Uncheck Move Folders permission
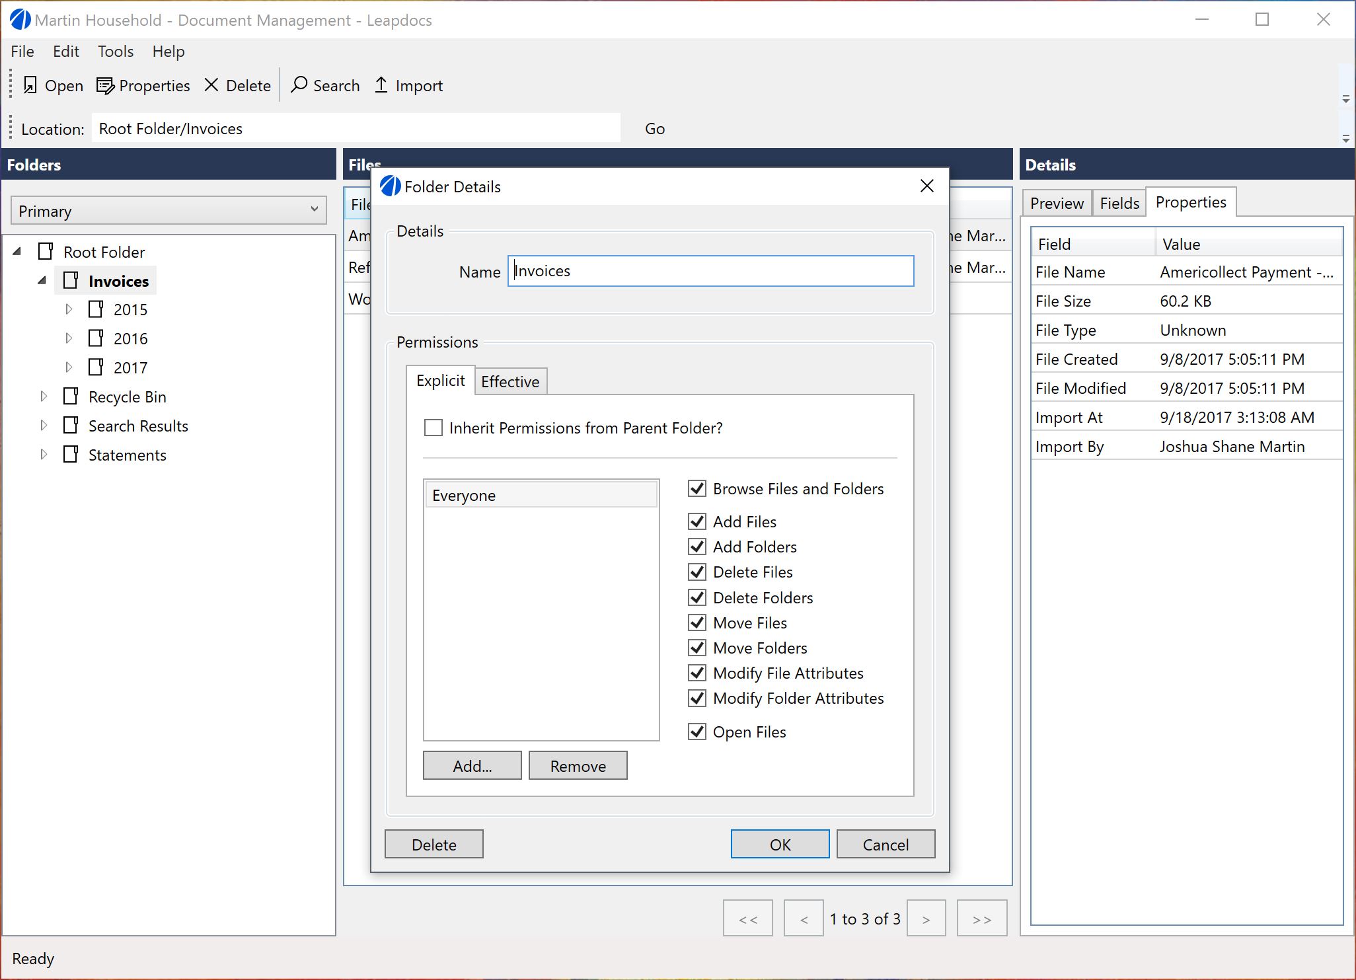Screen dimensions: 1356x980 point(697,648)
